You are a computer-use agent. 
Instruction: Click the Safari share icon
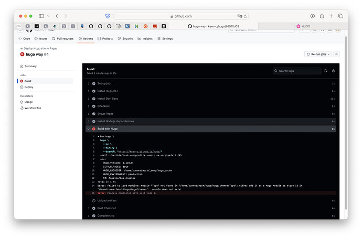click(x=322, y=16)
